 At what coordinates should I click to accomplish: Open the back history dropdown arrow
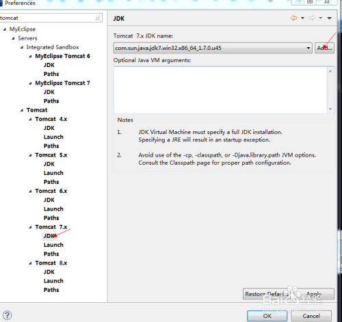(302, 18)
